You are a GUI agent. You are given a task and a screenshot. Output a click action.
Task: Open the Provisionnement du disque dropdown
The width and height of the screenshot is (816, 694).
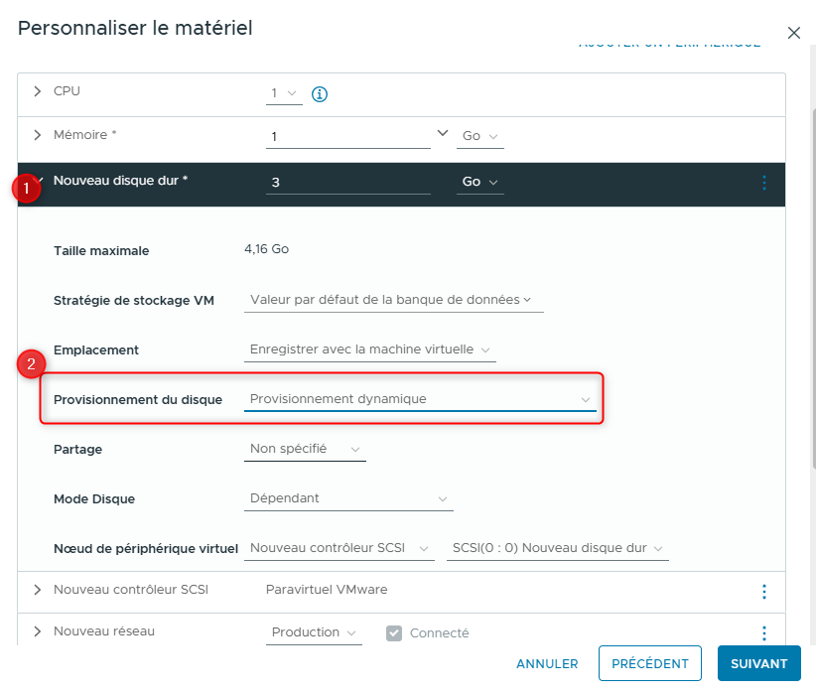point(419,399)
